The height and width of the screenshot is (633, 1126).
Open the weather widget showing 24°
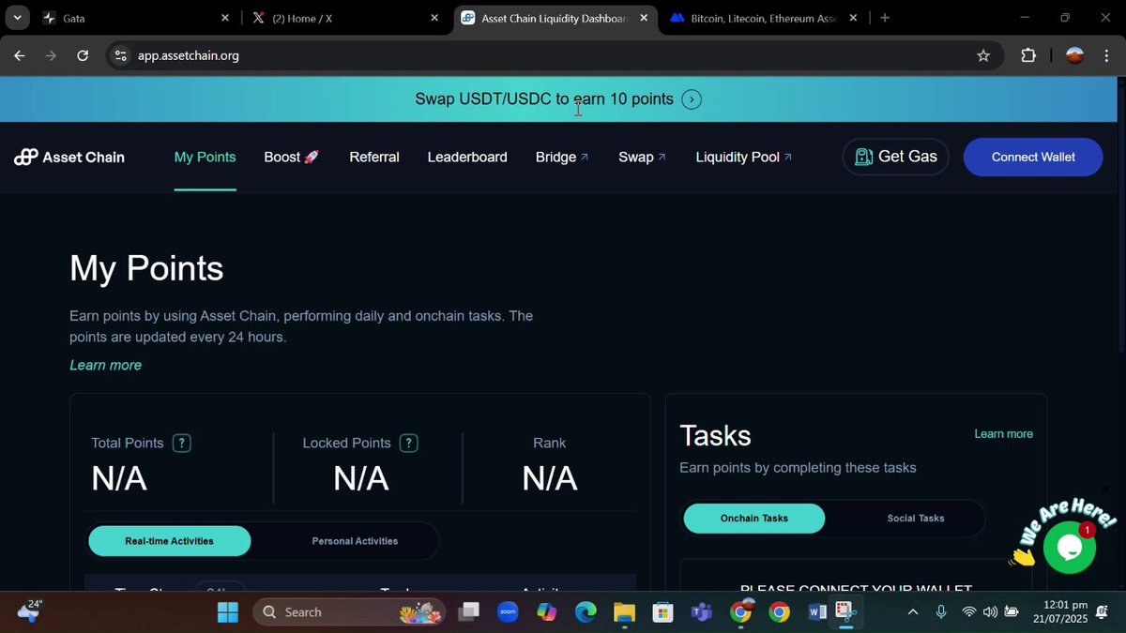point(29,611)
